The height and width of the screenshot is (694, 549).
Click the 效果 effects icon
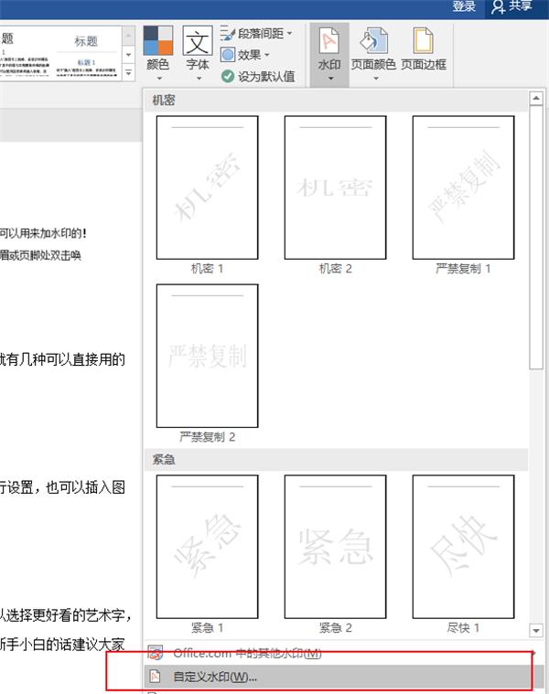(228, 55)
